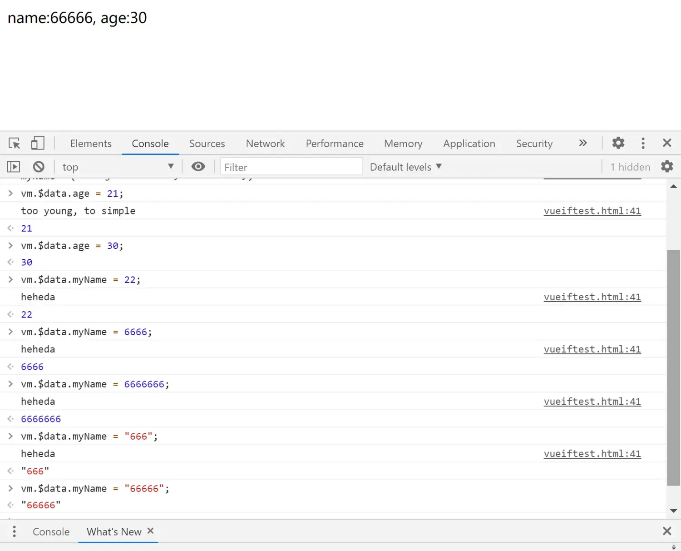This screenshot has width=681, height=551.
Task: Click the 1 hidden messages label
Action: (x=630, y=167)
